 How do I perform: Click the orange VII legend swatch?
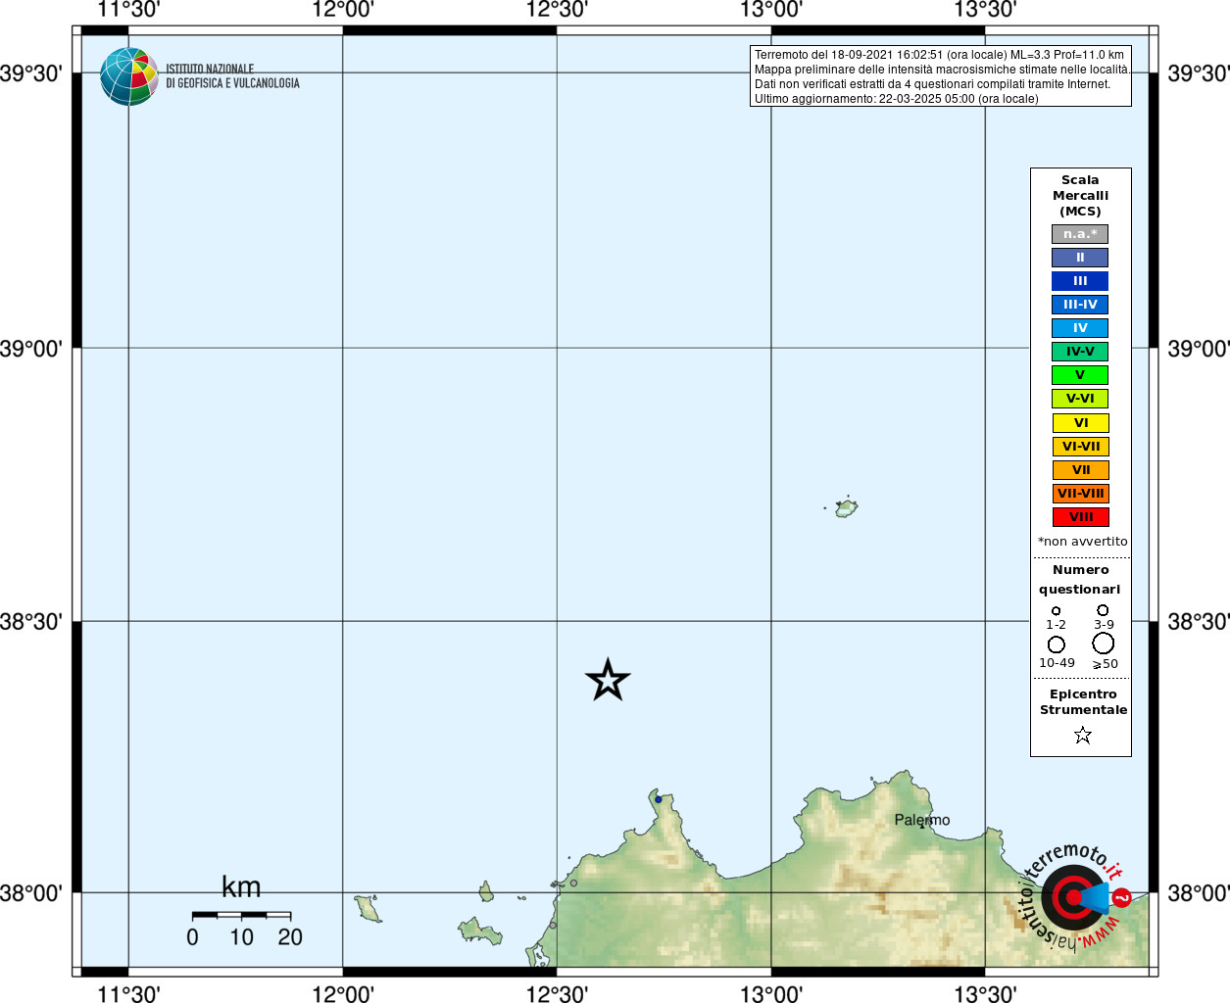pos(1081,470)
